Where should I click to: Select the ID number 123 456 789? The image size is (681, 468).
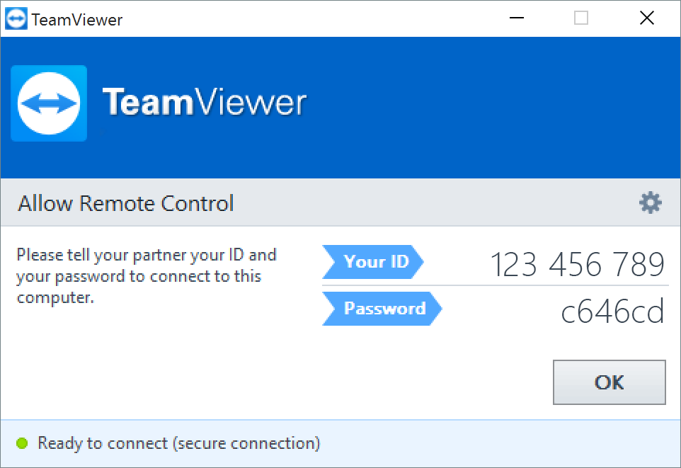578,264
